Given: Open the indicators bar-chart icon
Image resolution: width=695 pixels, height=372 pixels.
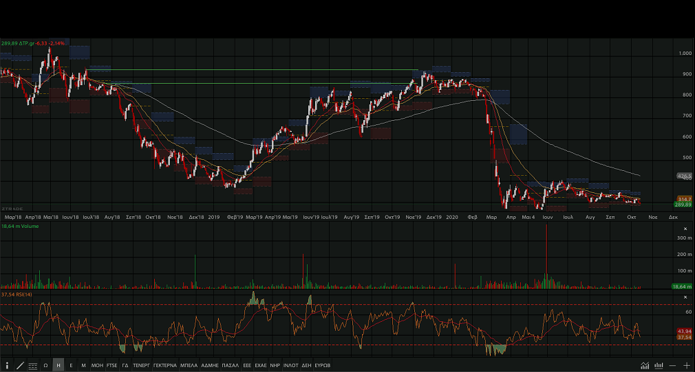Looking at the screenshot, I should pos(659,366).
